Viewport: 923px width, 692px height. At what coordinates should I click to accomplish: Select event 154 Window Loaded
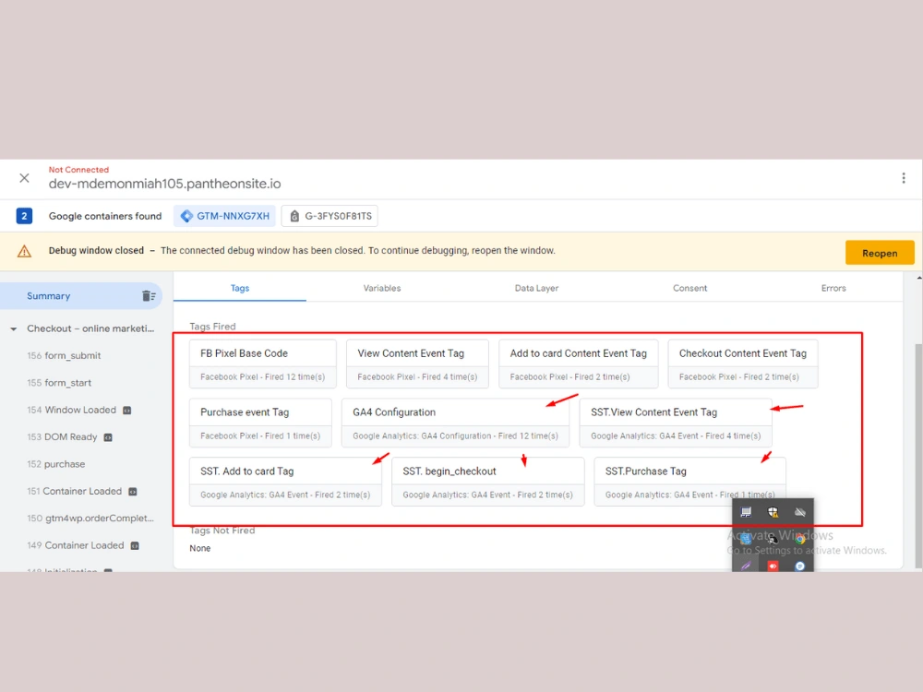pos(71,410)
